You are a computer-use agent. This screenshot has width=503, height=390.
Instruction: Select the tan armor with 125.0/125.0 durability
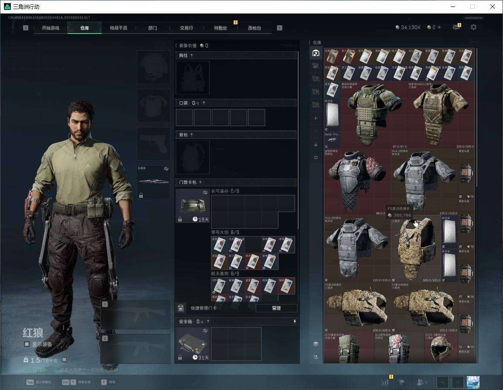[441, 115]
